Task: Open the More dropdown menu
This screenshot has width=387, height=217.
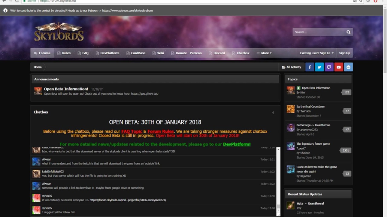Action: point(264,53)
